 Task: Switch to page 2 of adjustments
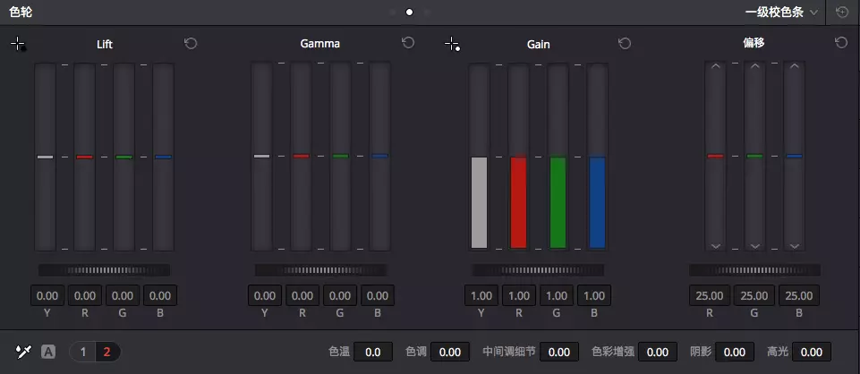[106, 352]
